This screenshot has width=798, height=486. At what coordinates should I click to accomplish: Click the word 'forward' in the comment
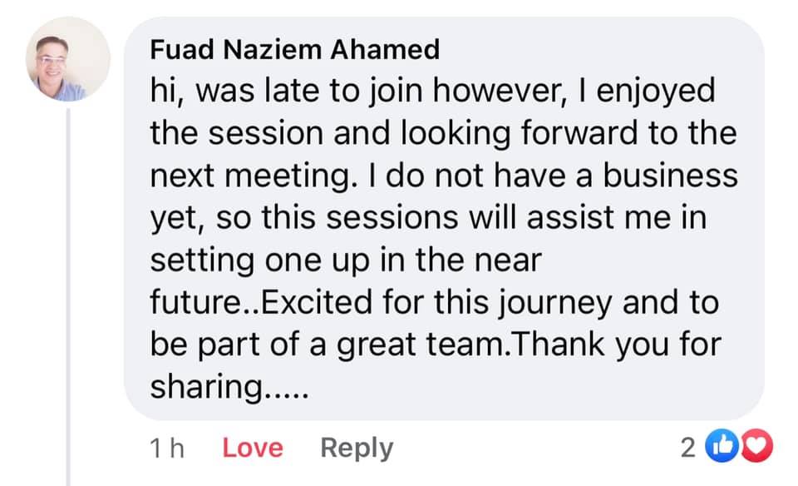[x=579, y=133]
